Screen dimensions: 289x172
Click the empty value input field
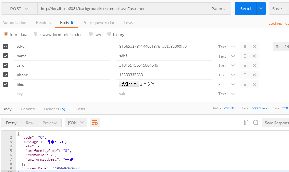(164, 94)
